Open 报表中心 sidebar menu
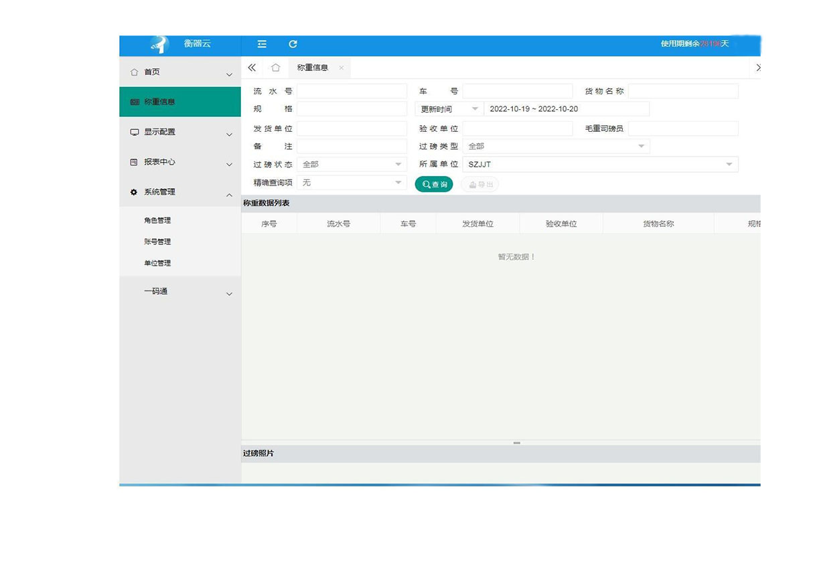Image resolution: width=819 pixels, height=569 pixels. (x=180, y=162)
